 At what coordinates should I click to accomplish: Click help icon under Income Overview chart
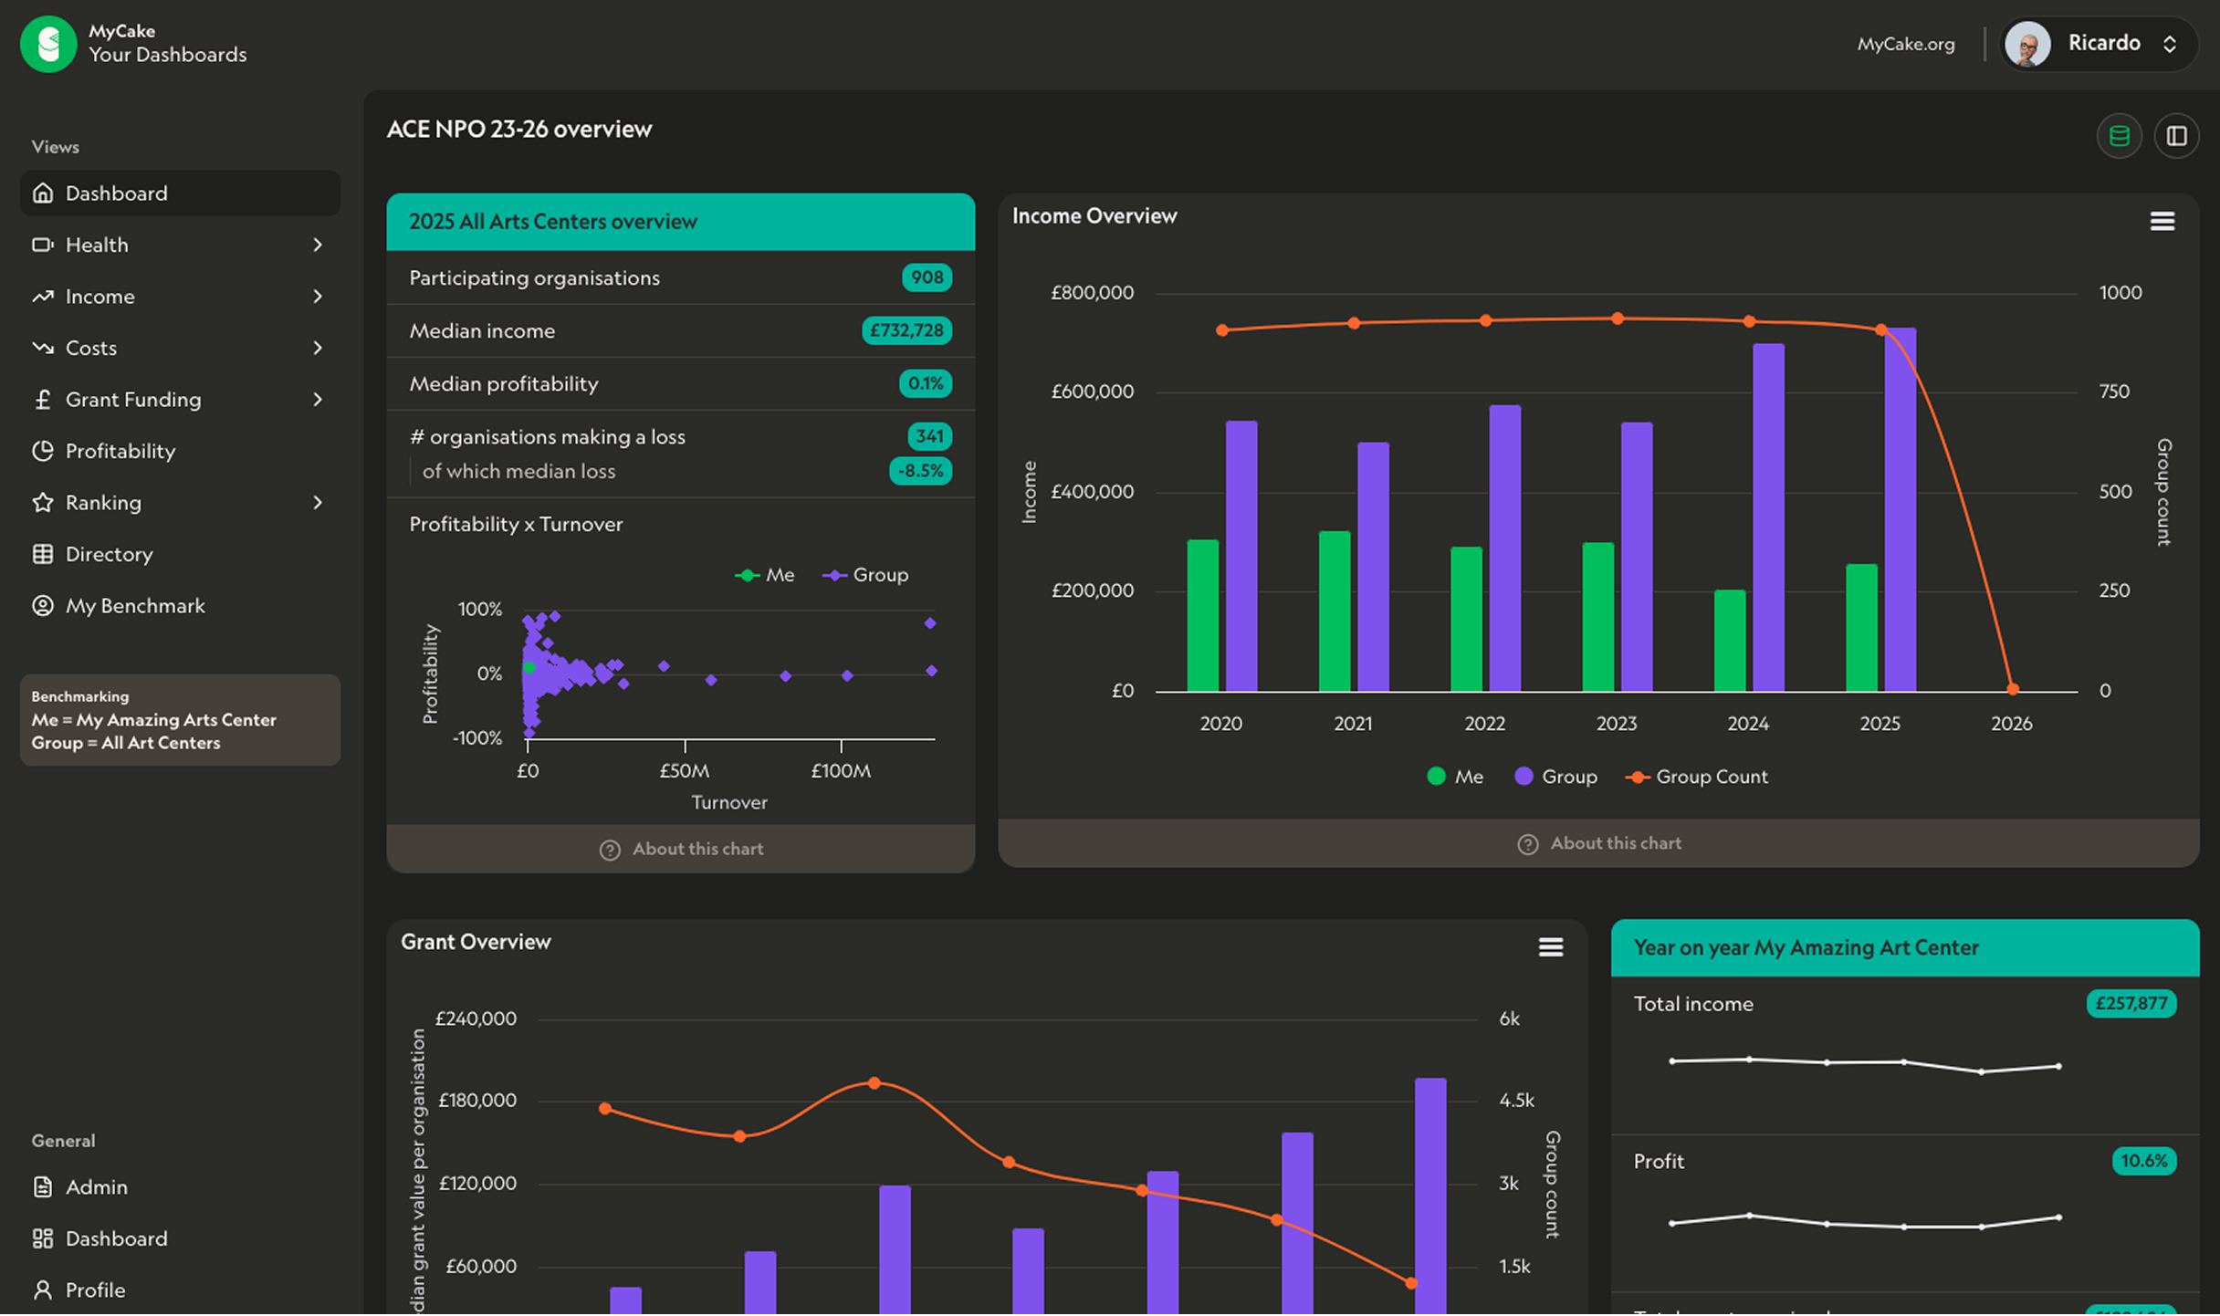(1527, 844)
